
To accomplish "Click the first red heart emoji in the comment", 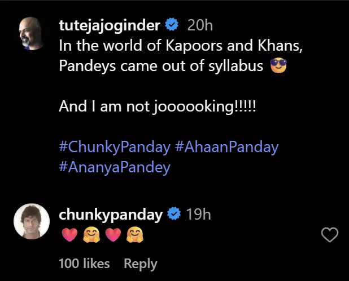I will (x=68, y=234).
